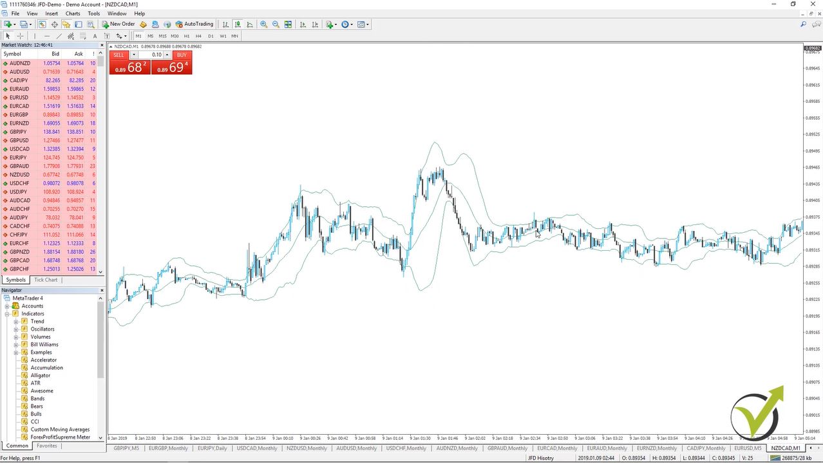The width and height of the screenshot is (823, 463).
Task: Click the red SELL button
Action: (118, 55)
